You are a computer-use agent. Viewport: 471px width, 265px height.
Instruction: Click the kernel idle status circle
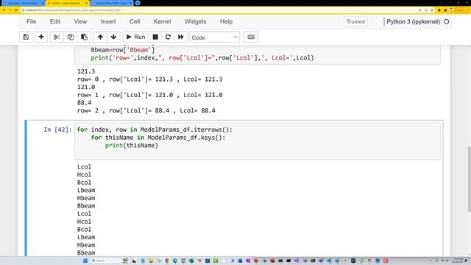(x=447, y=21)
